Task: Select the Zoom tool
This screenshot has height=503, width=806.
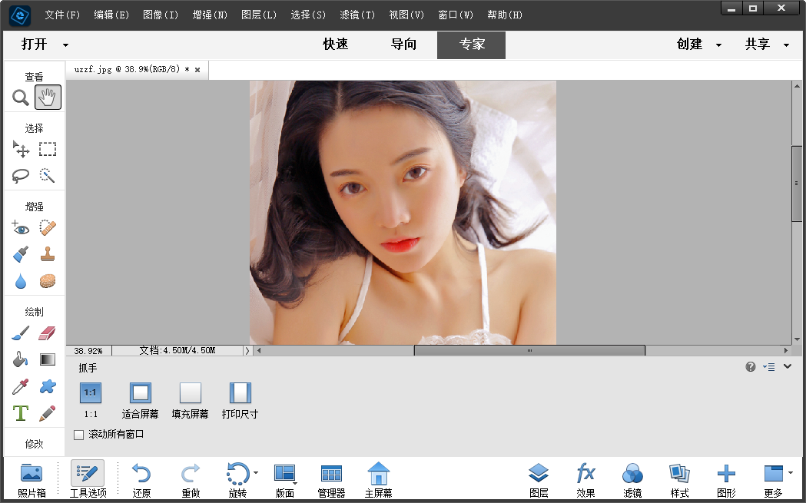Action: pyautogui.click(x=21, y=98)
